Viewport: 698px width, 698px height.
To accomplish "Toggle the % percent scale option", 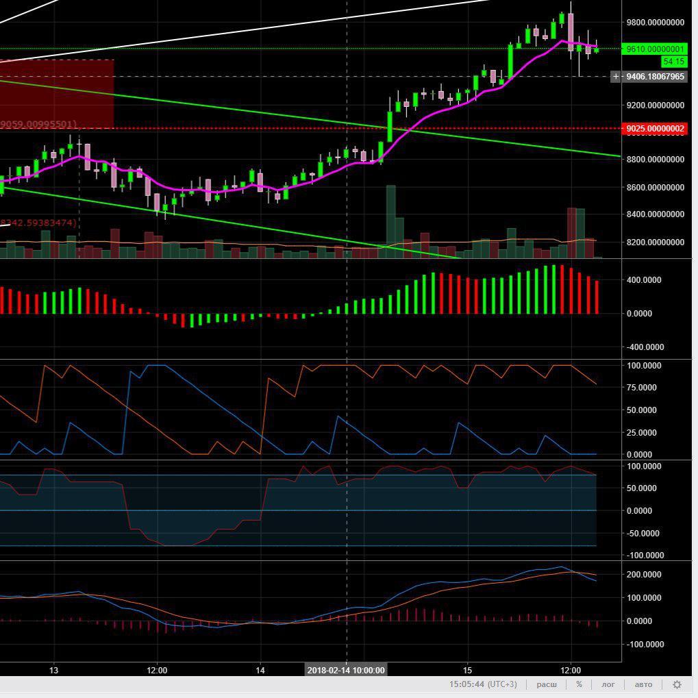I will coord(579,684).
